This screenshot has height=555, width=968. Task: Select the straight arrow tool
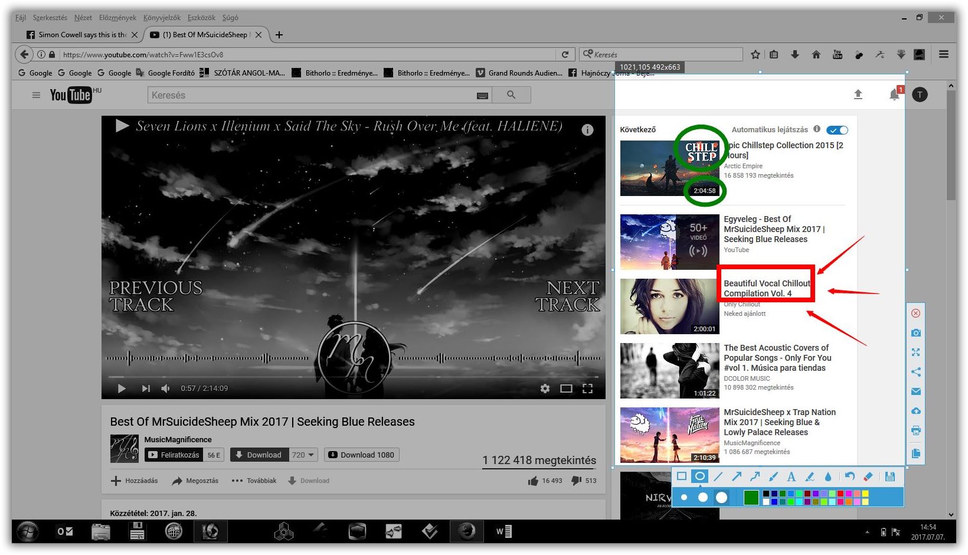[737, 476]
